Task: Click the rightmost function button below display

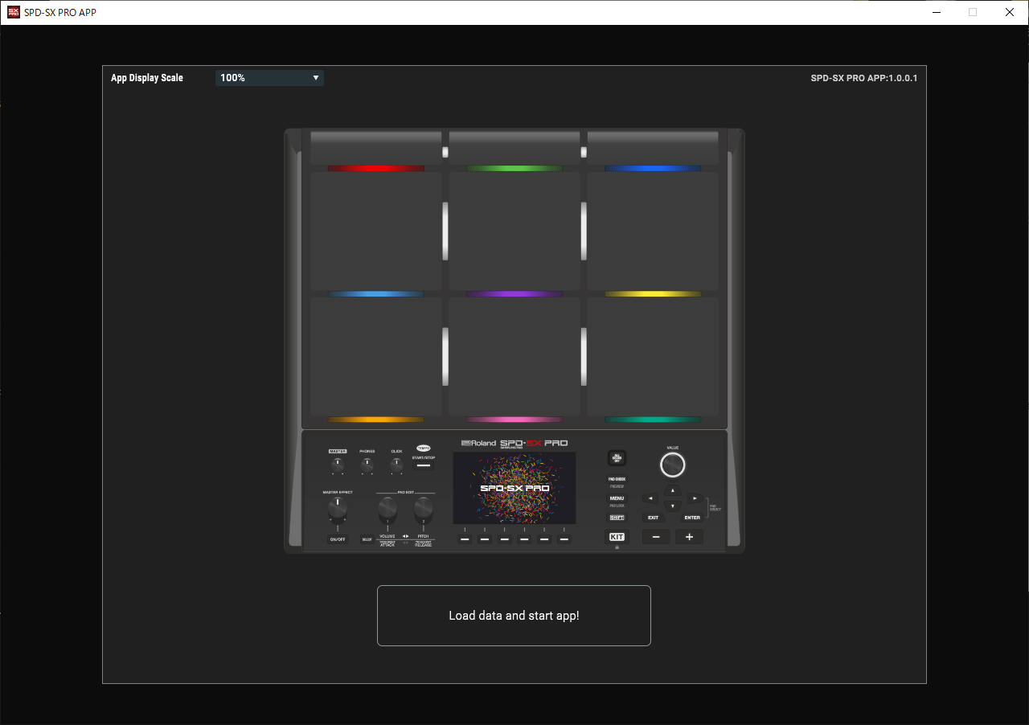Action: [x=564, y=539]
